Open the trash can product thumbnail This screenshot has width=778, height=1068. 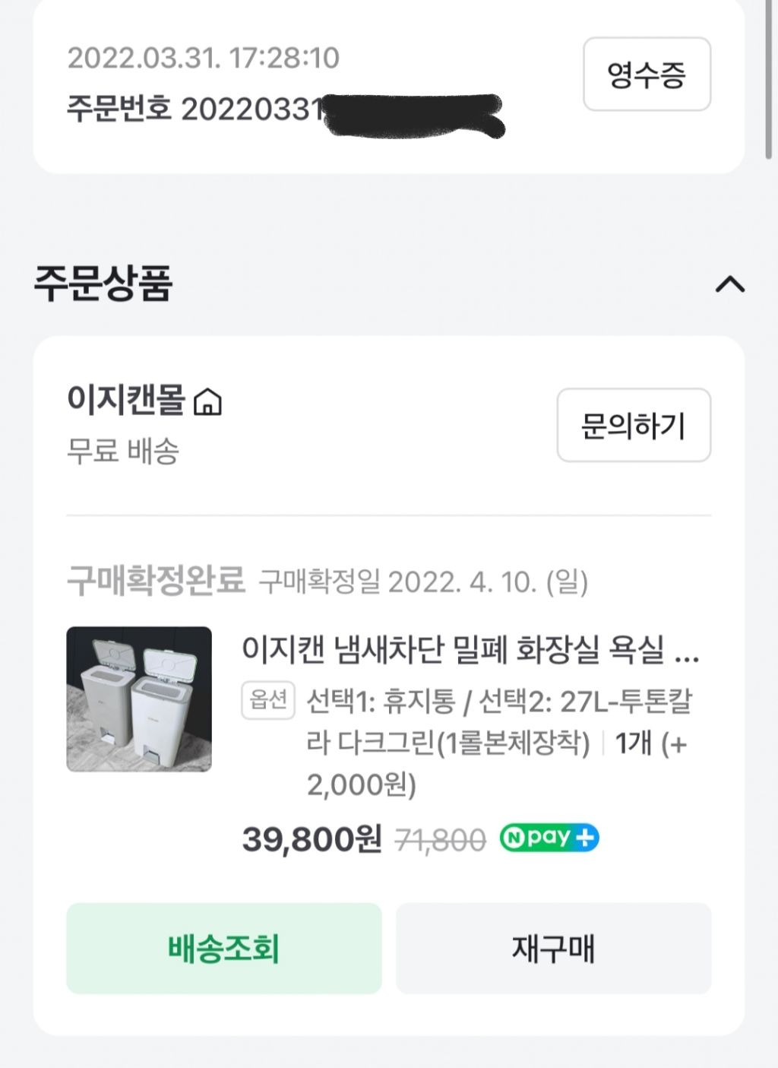pos(139,699)
